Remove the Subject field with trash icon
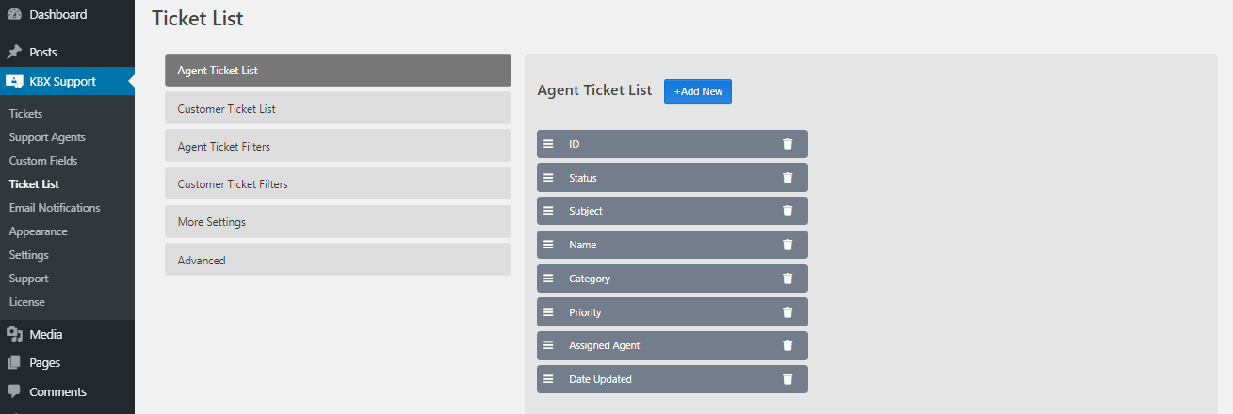 787,211
